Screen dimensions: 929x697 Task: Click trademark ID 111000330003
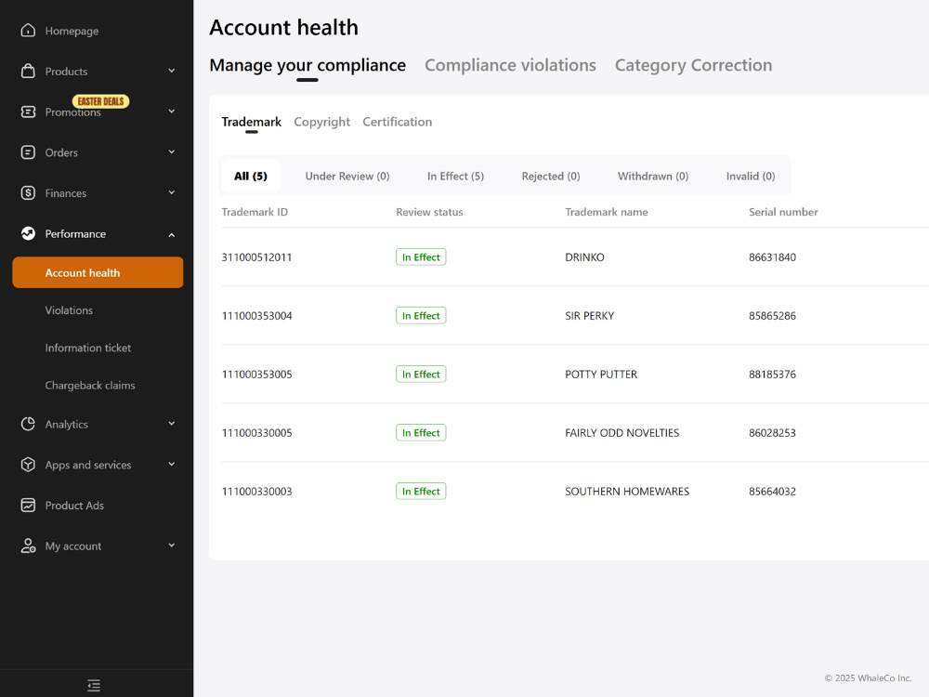256,492
